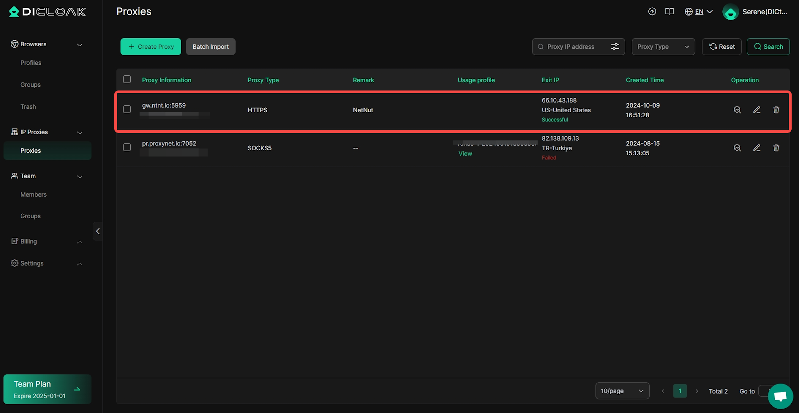
Task: Click the globe language icon
Action: point(689,12)
